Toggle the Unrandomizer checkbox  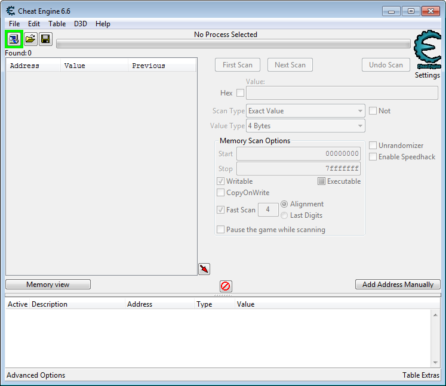point(373,146)
